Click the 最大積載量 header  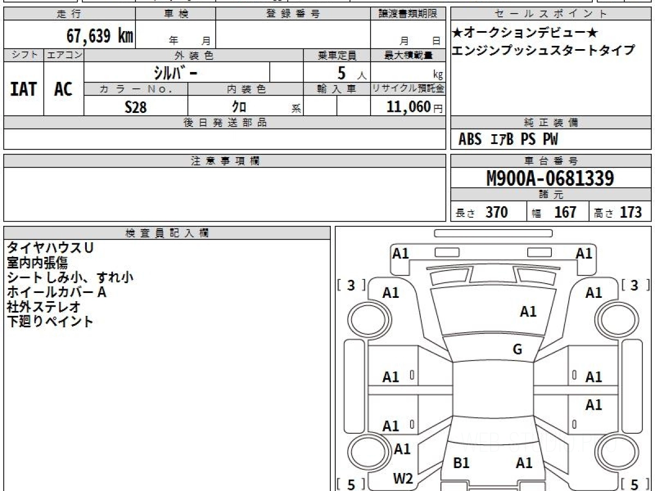(x=408, y=55)
